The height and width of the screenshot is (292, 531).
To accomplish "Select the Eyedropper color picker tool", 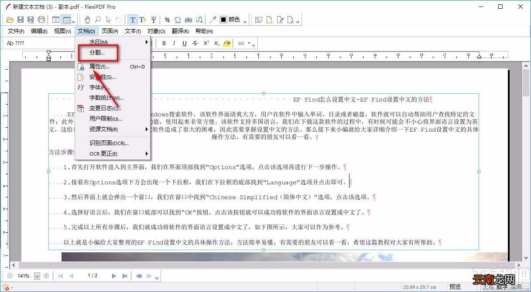I will 212,20.
